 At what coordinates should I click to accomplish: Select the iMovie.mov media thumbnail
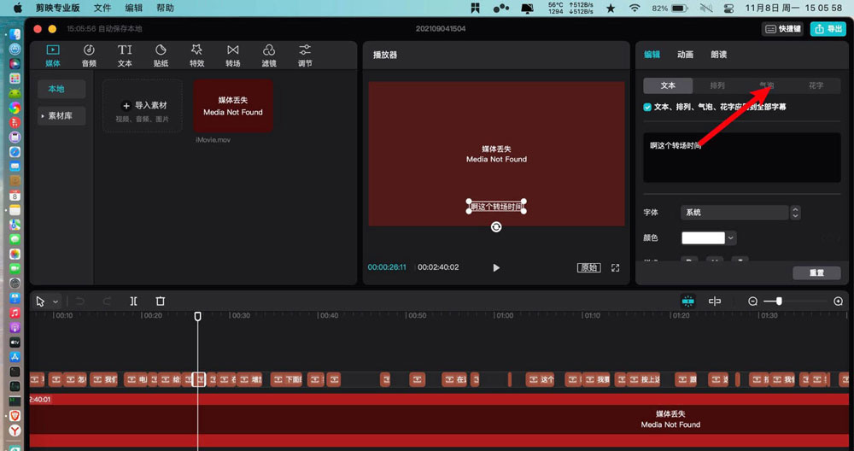[233, 106]
